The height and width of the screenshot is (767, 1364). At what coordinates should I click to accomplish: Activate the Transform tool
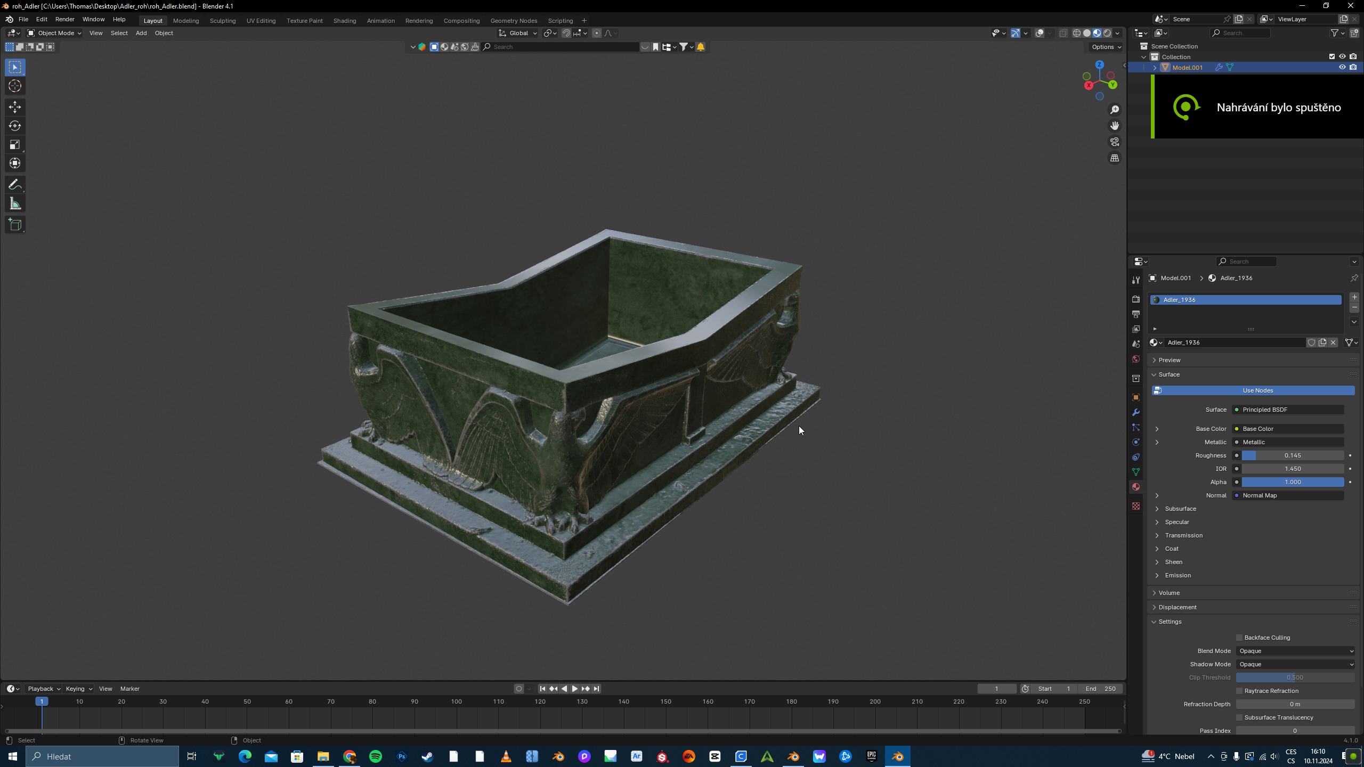click(x=15, y=163)
